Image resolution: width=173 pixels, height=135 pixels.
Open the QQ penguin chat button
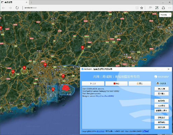coord(161,83)
